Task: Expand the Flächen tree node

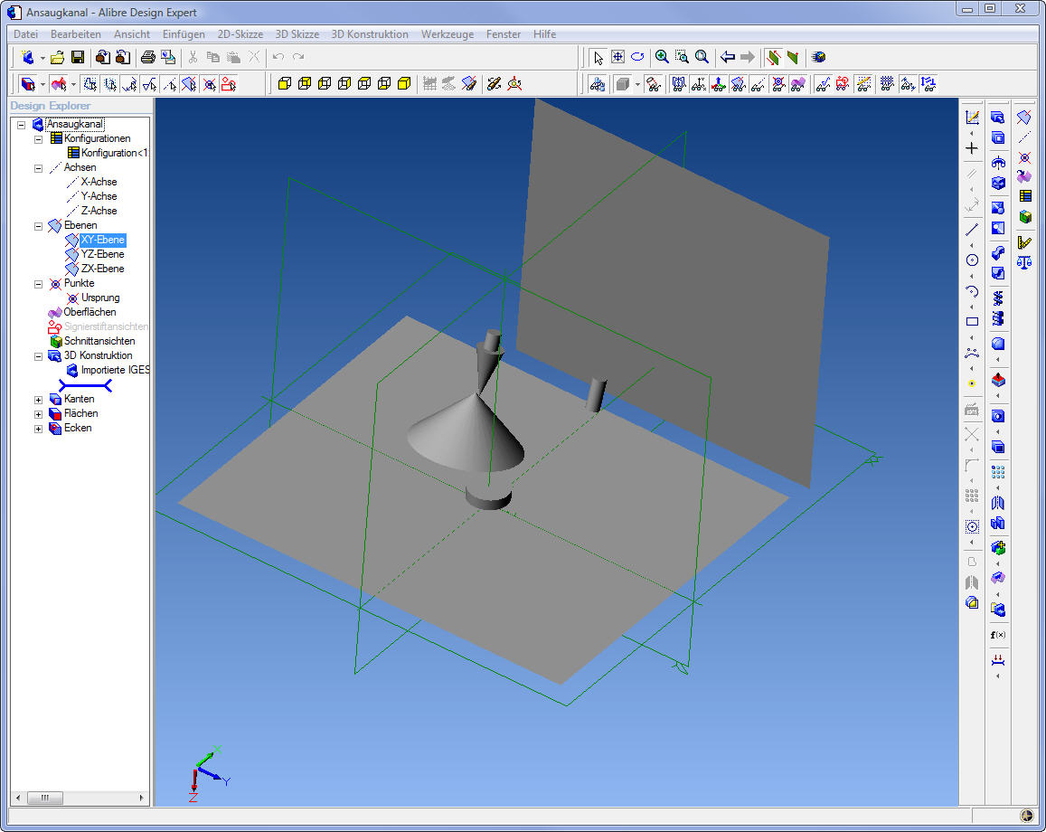Action: click(39, 414)
